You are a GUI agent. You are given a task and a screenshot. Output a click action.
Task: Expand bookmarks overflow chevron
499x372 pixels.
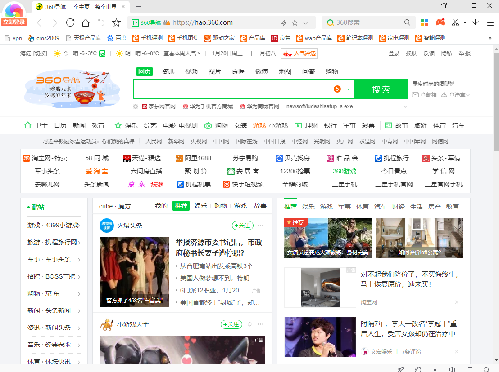490,38
